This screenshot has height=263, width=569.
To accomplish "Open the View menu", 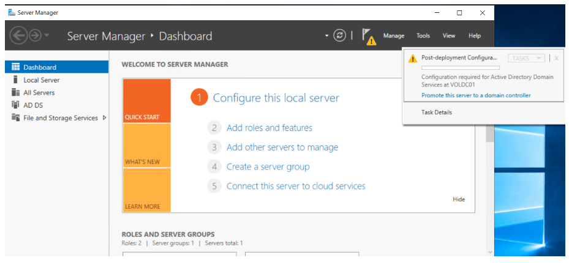I will [x=449, y=36].
